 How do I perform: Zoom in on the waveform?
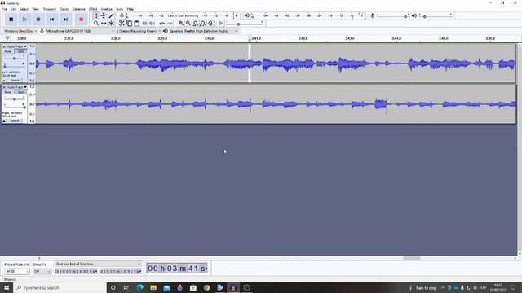181,24
